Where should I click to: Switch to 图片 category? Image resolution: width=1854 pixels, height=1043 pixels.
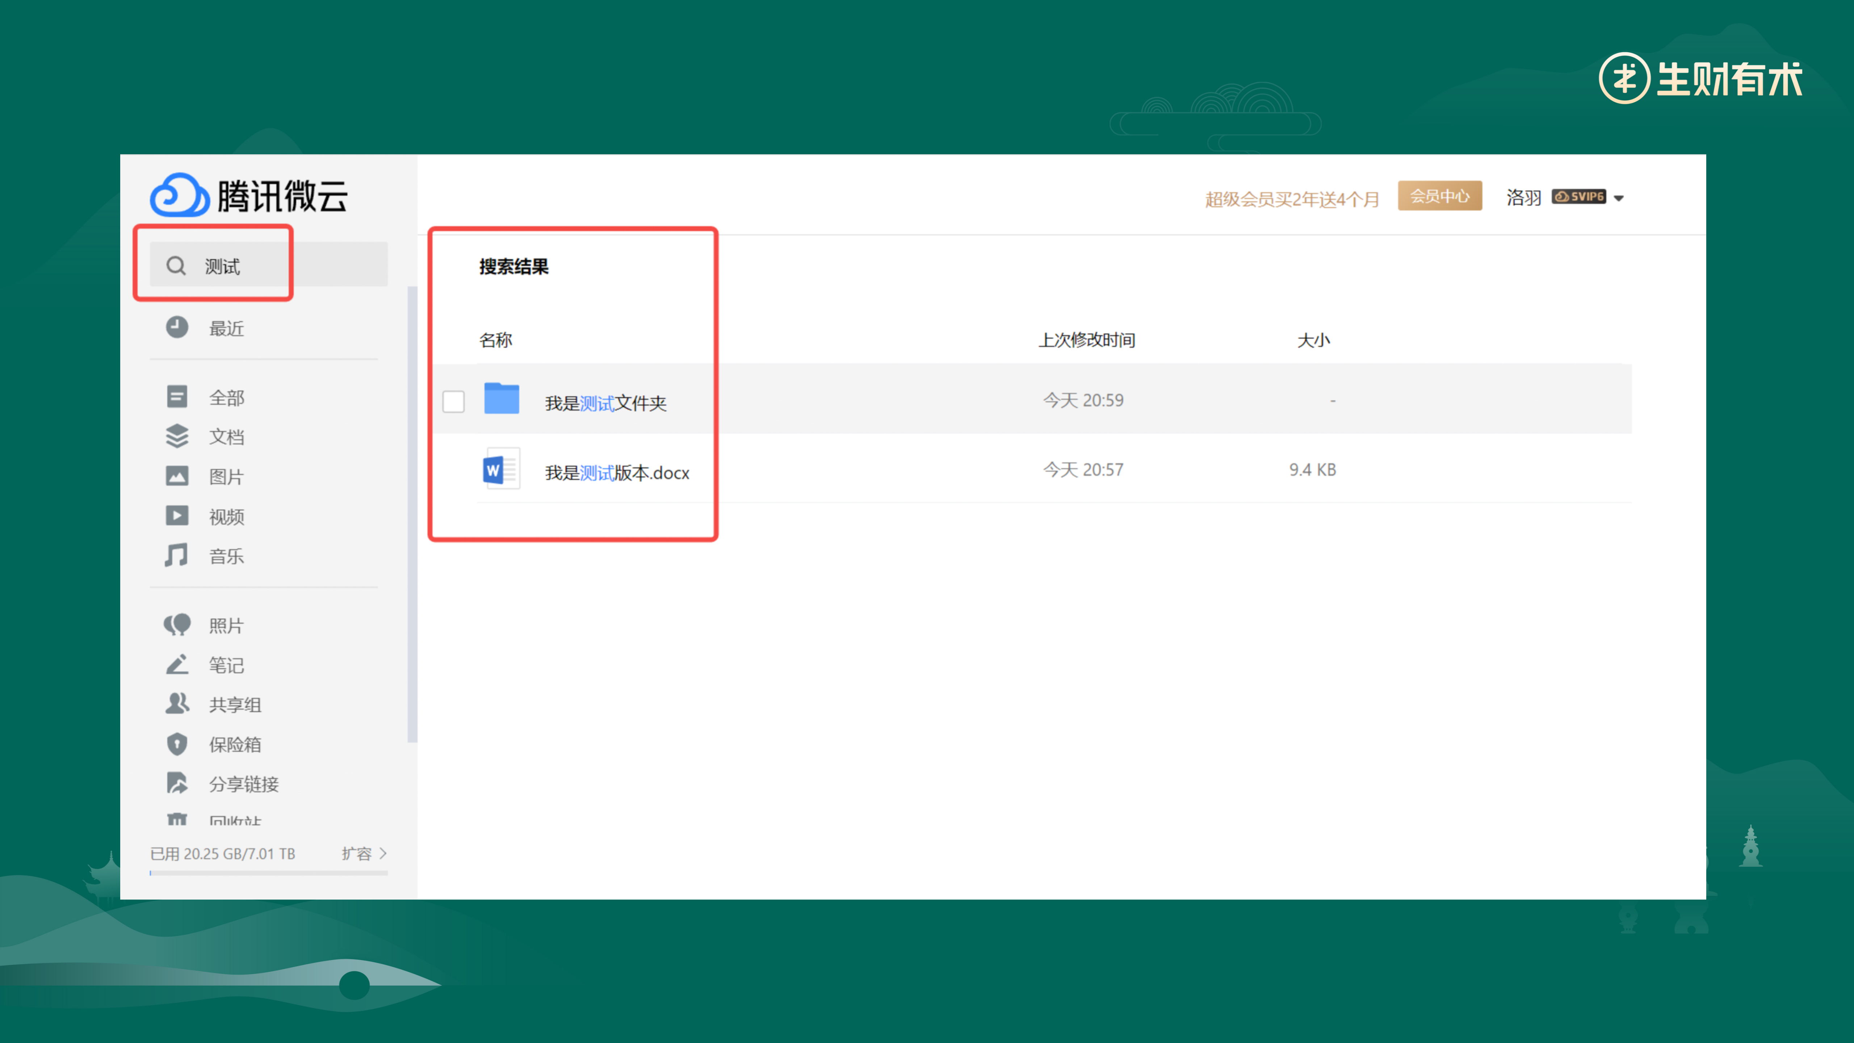click(x=226, y=477)
